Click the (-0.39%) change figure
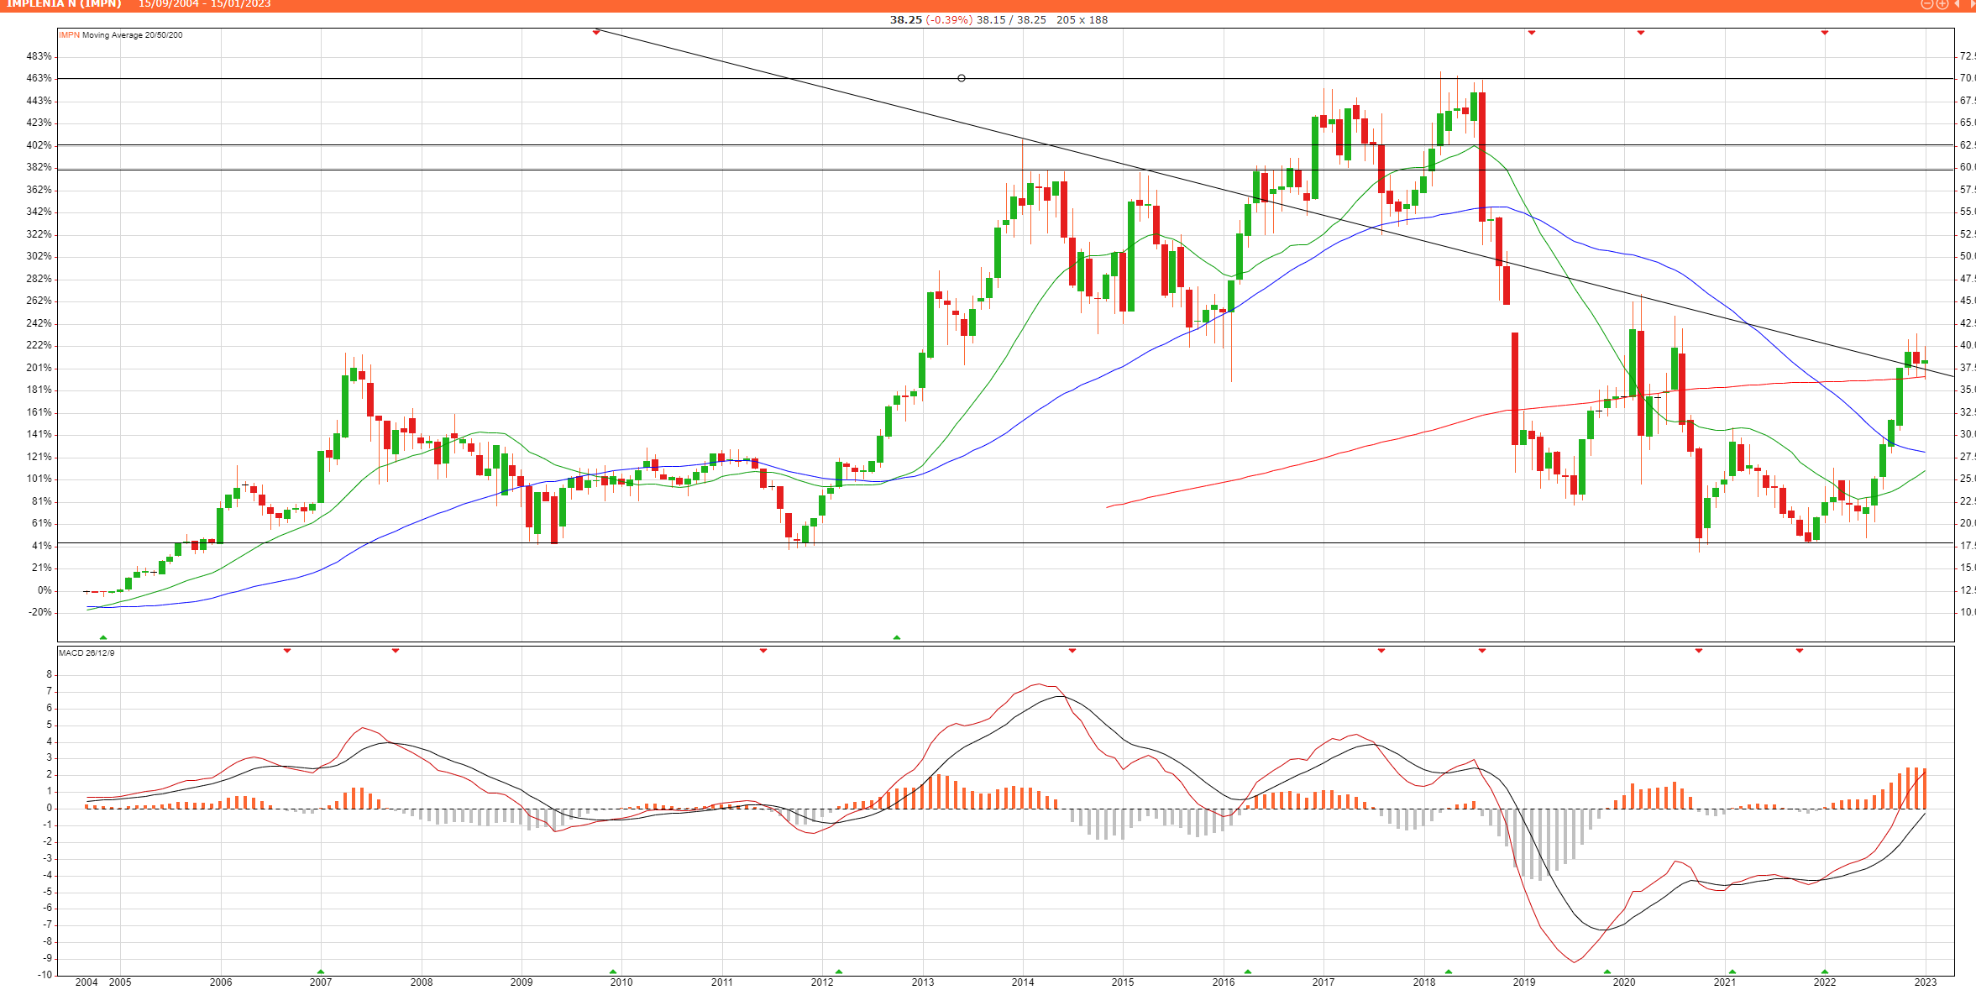1976x990 pixels. [949, 20]
